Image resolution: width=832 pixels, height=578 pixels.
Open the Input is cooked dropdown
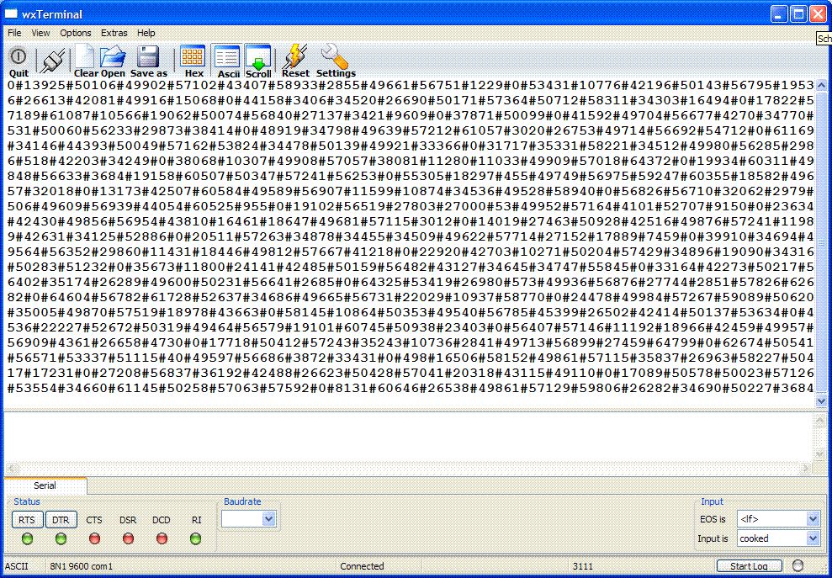(813, 538)
